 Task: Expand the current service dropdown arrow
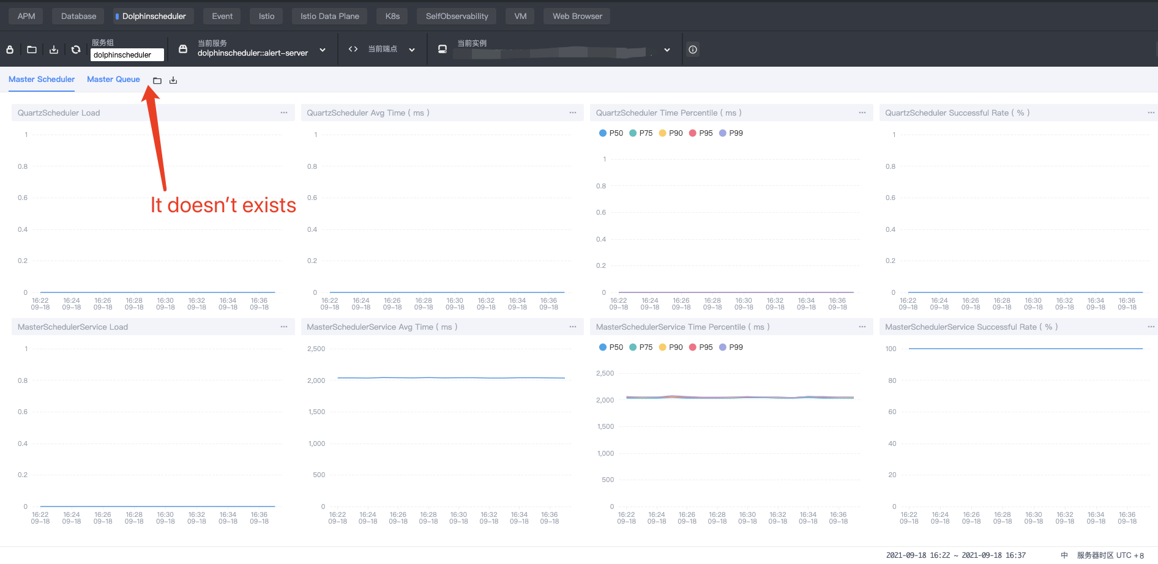(323, 50)
